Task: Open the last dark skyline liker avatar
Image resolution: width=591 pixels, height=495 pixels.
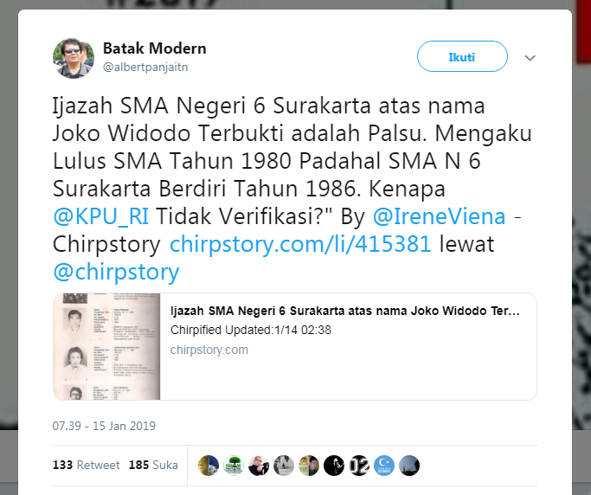Action: click(409, 466)
